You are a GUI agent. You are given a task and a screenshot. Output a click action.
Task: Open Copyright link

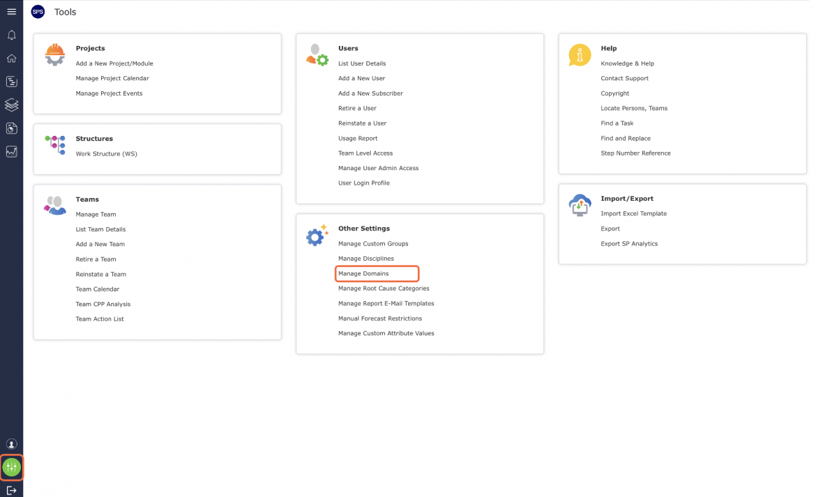[615, 93]
